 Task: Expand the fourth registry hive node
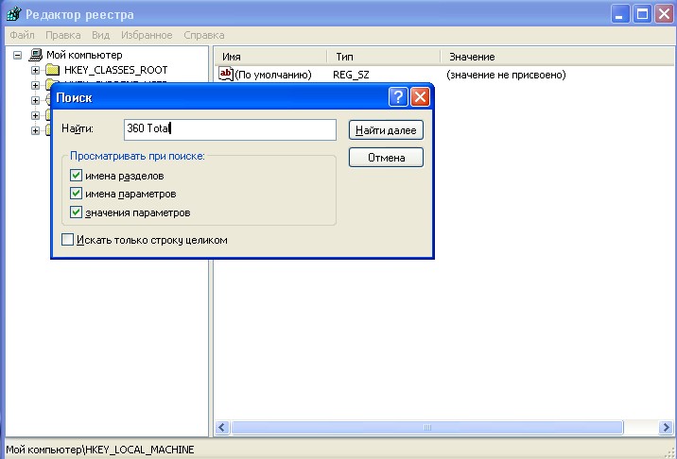coord(35,115)
